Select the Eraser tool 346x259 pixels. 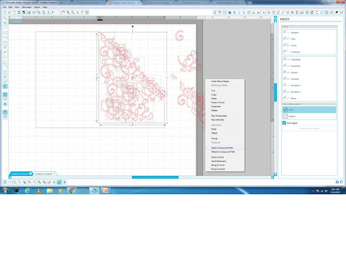tap(5, 81)
